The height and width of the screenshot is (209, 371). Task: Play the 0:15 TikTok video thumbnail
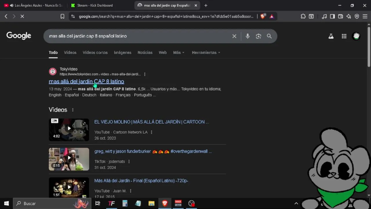(x=69, y=159)
